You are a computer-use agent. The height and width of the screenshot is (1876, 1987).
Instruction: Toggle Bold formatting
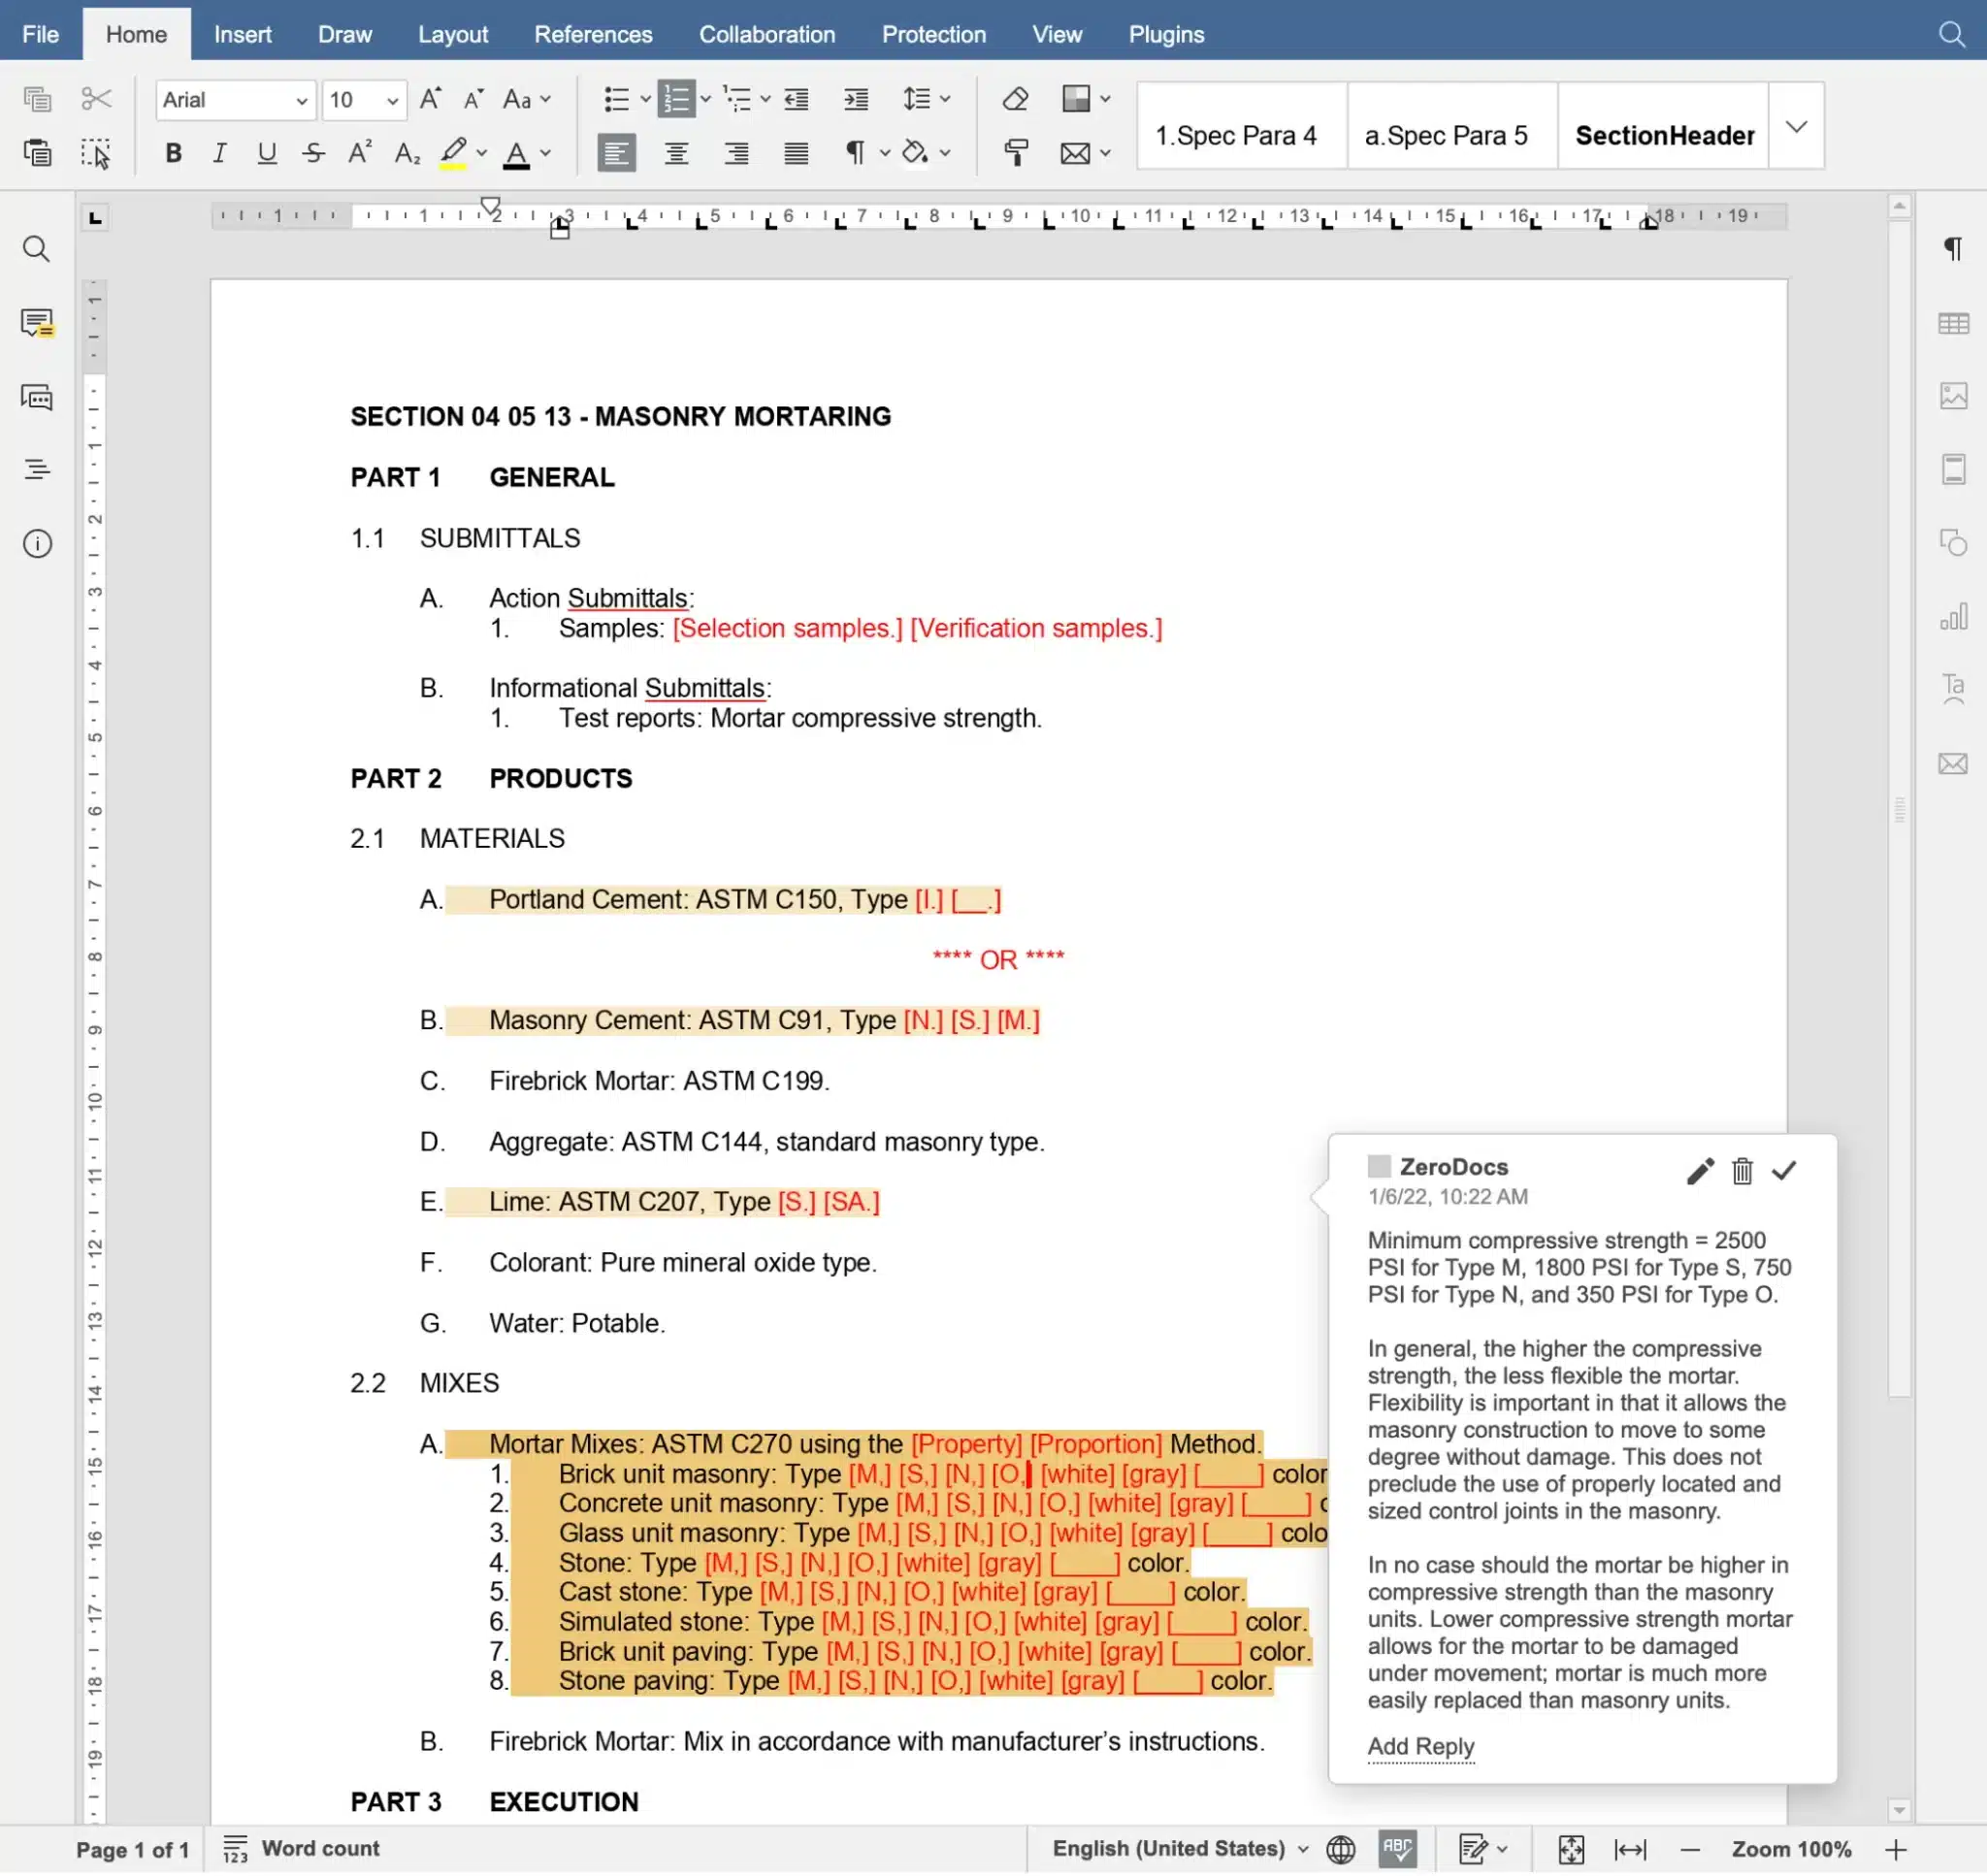pos(172,152)
